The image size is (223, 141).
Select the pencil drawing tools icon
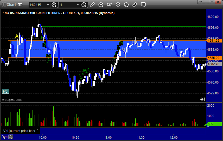92,5
